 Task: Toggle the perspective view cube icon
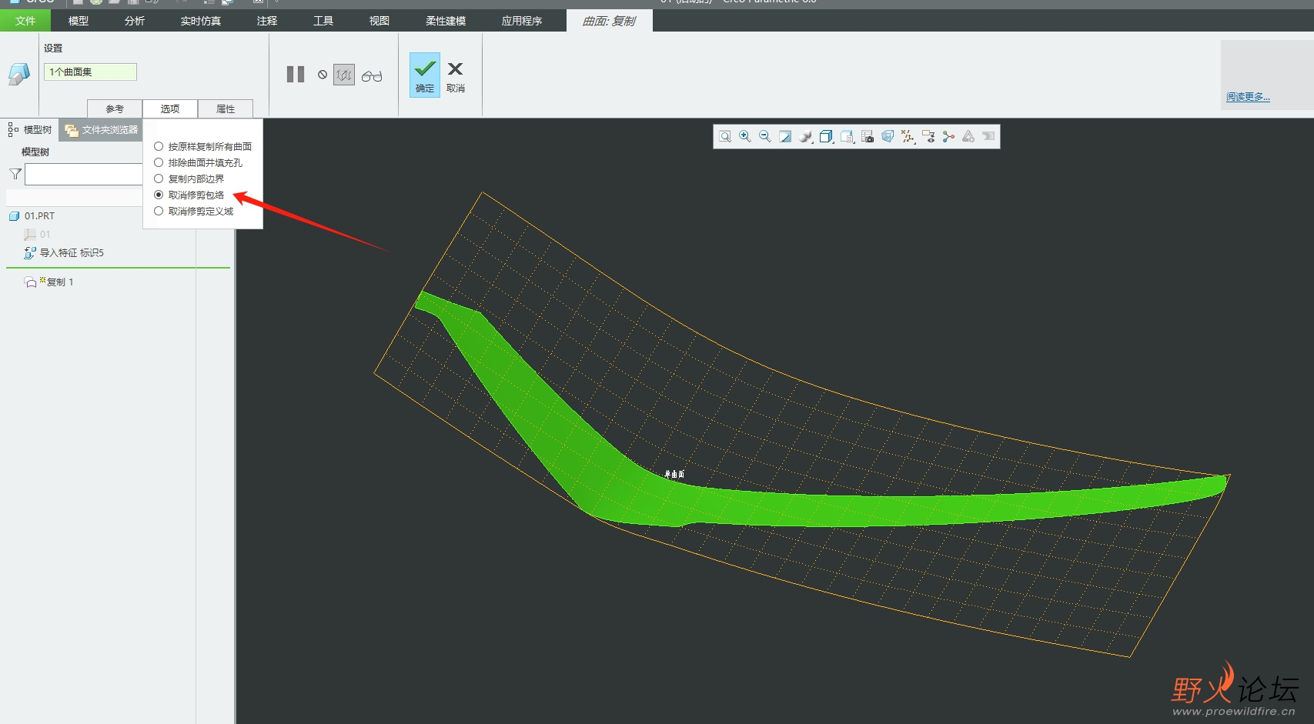(888, 137)
